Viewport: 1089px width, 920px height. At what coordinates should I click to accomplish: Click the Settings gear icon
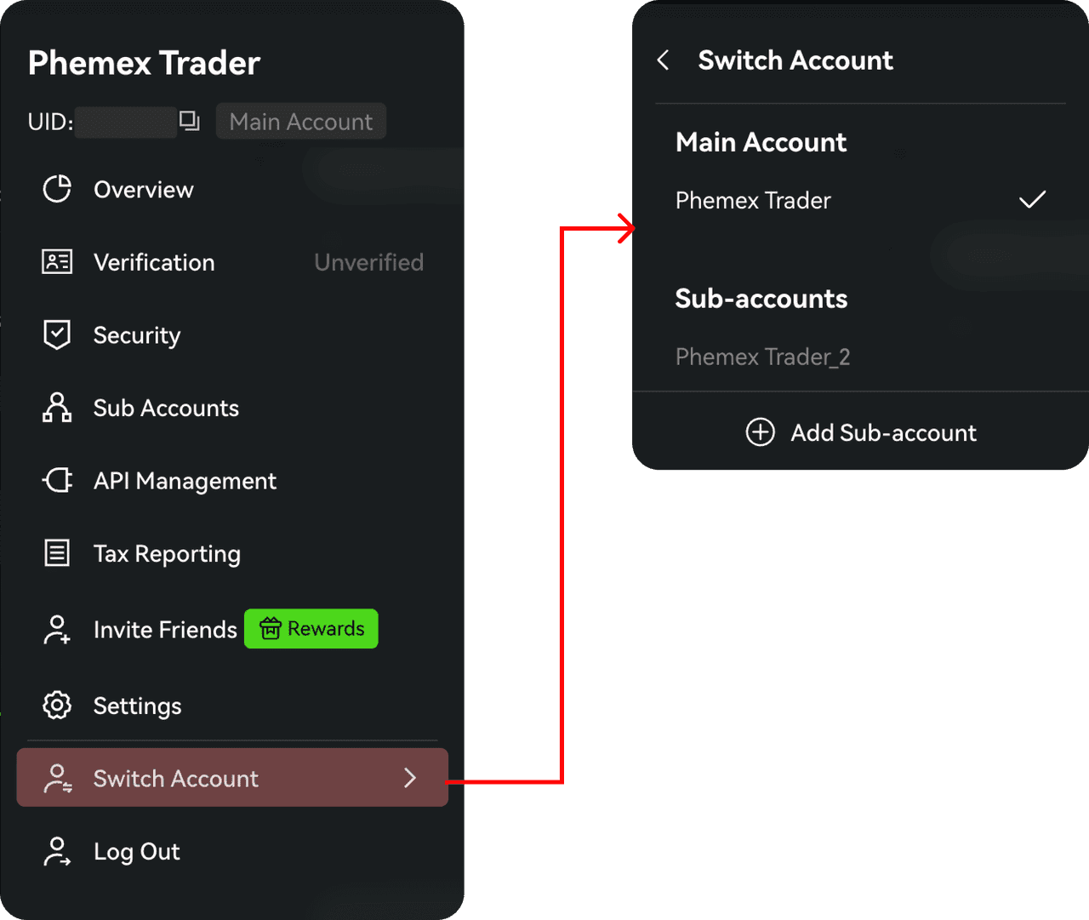[x=57, y=706]
